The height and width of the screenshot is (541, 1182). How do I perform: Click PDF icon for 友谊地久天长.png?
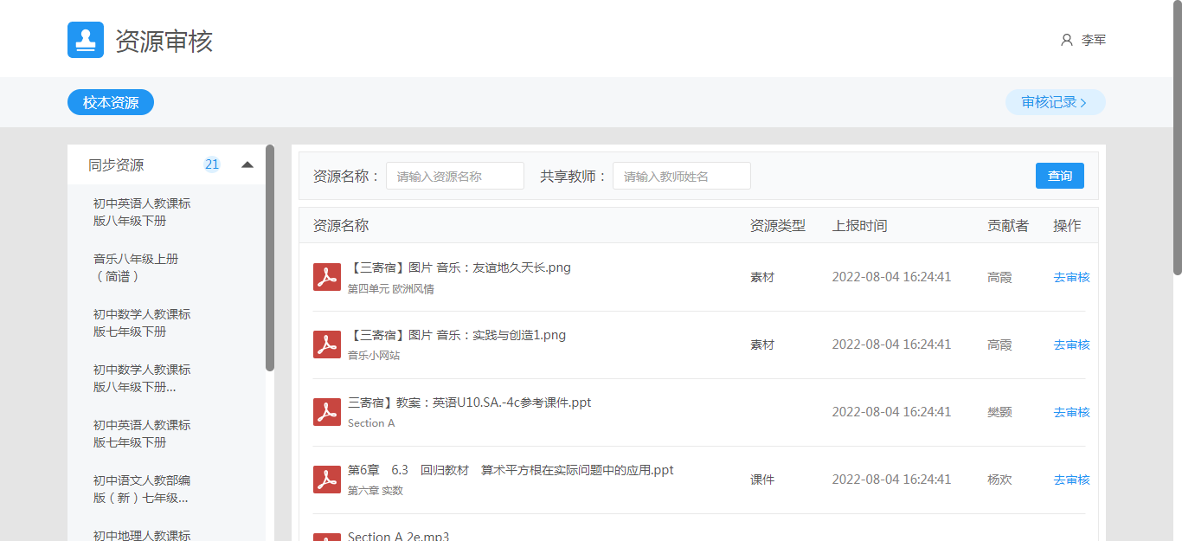coord(326,277)
